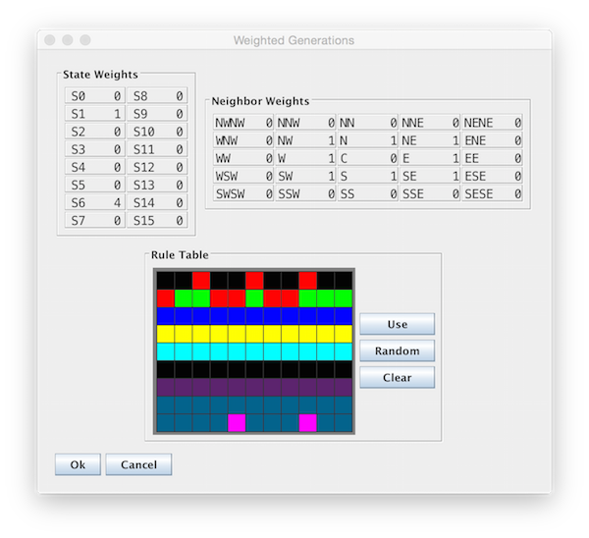
Task: Edit the C center weight field
Action: click(x=368, y=158)
